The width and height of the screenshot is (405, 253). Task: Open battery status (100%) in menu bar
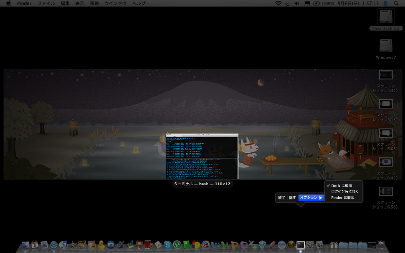click(323, 4)
